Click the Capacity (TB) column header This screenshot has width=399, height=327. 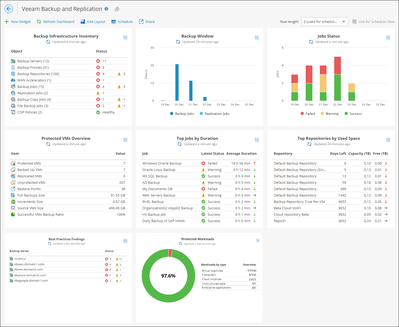[x=360, y=154]
